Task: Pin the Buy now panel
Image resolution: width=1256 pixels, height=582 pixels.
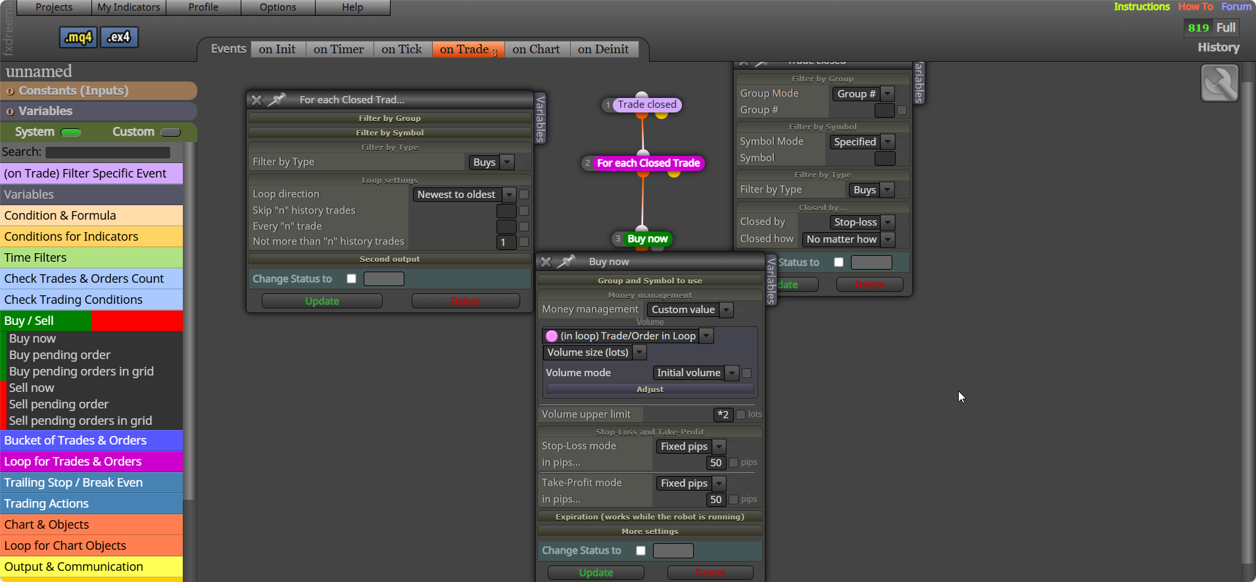Action: [566, 261]
